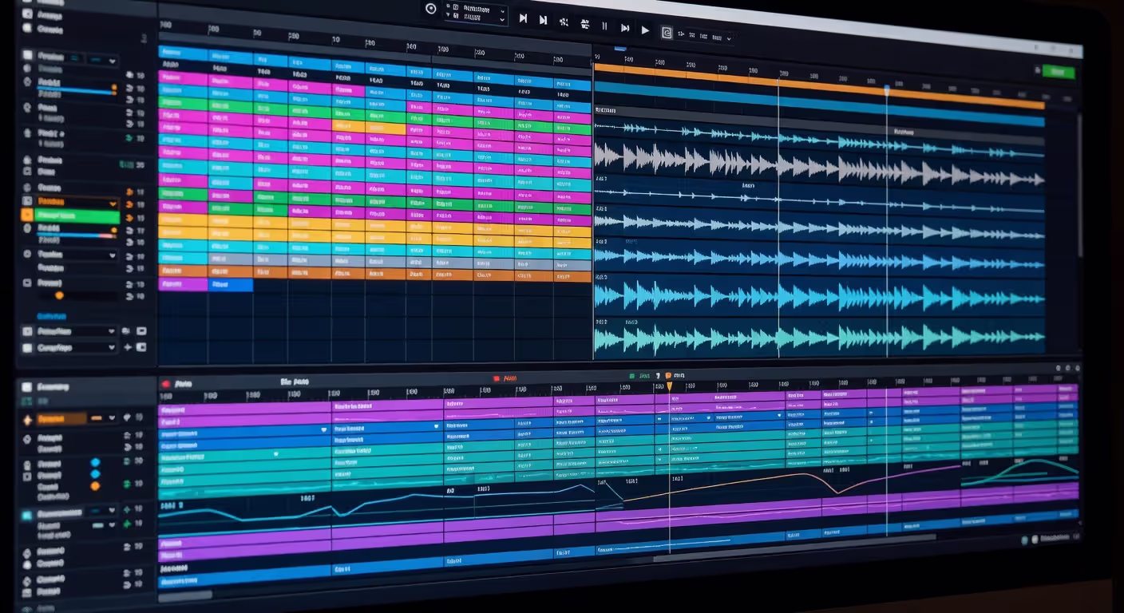
Task: Click the orange diamond icon in the lower left panel
Action: coord(26,420)
